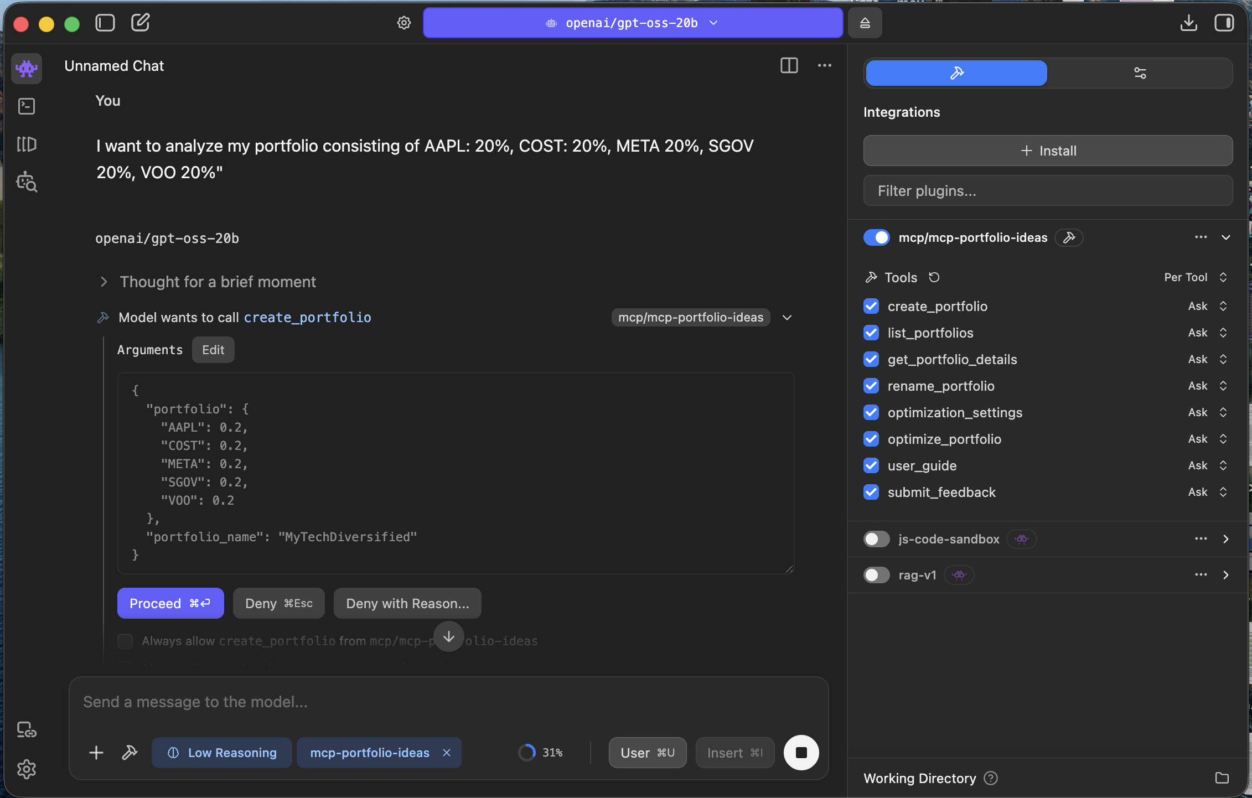This screenshot has height=798, width=1252.
Task: Open app settings gear at bottom left
Action: (x=27, y=769)
